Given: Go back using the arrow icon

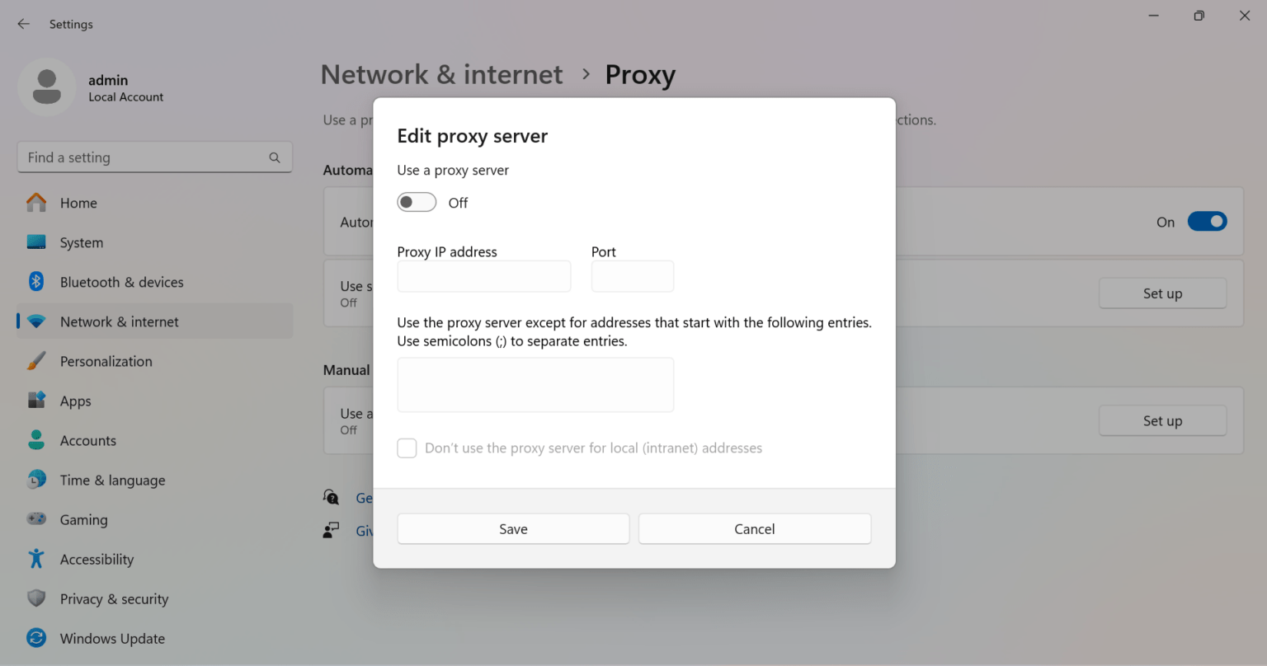Looking at the screenshot, I should coord(23,24).
